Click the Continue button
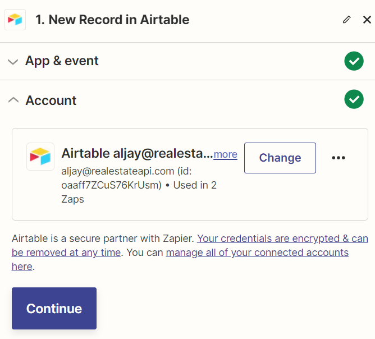The image size is (375, 339). click(54, 308)
